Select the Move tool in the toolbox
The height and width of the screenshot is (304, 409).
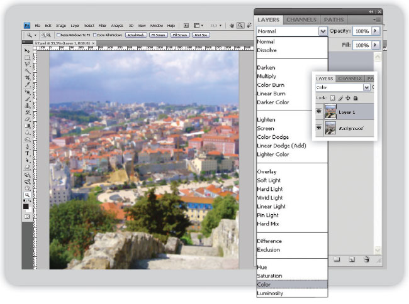tap(27, 50)
